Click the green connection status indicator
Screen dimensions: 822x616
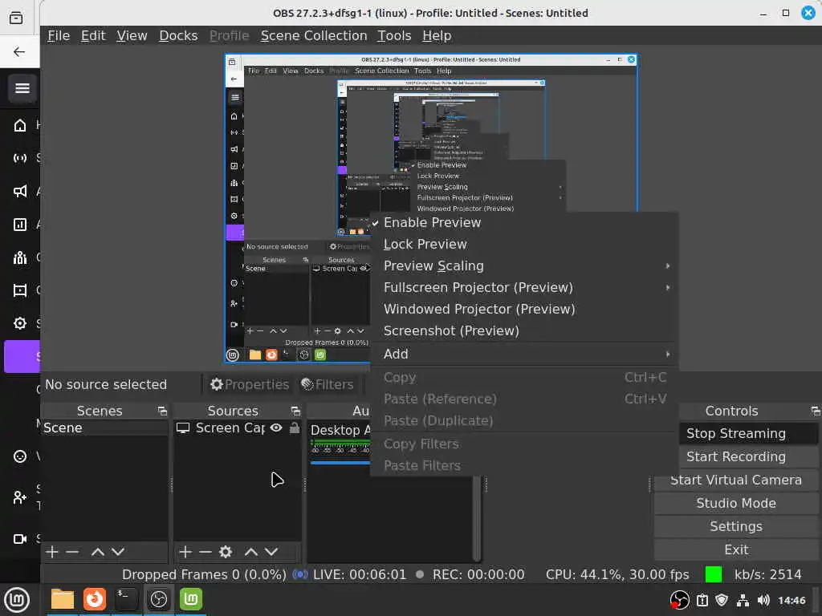[714, 574]
